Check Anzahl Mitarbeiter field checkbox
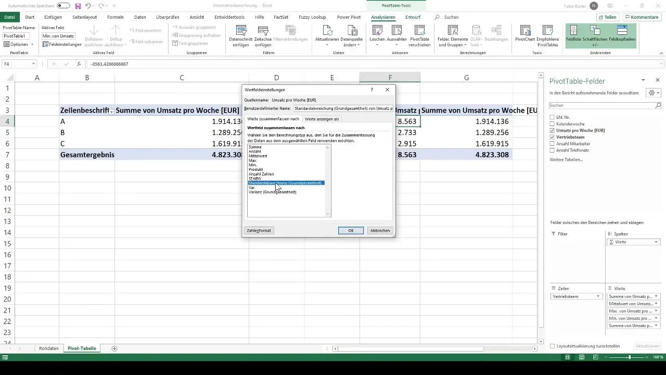The width and height of the screenshot is (666, 375). (553, 143)
